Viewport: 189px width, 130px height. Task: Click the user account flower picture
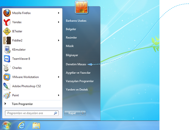tap(82, 7)
